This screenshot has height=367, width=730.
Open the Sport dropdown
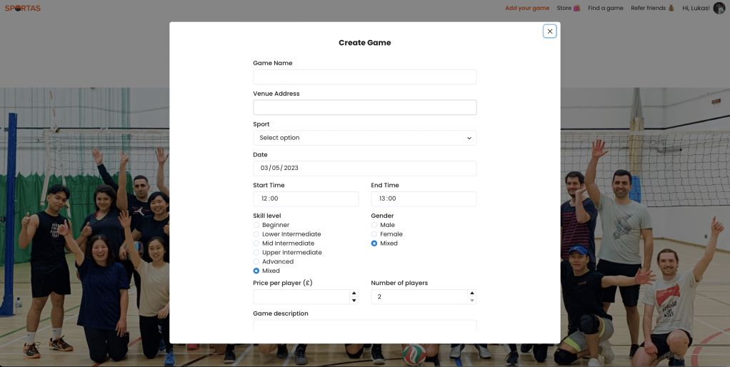tap(364, 138)
